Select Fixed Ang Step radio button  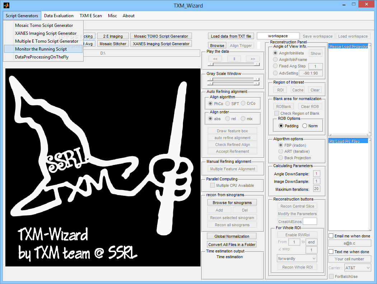tap(275, 66)
